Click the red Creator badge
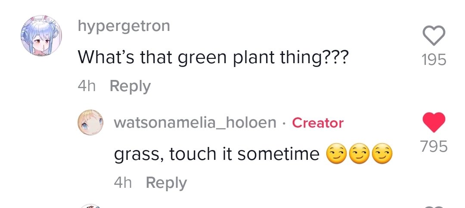465x208 pixels. [318, 123]
